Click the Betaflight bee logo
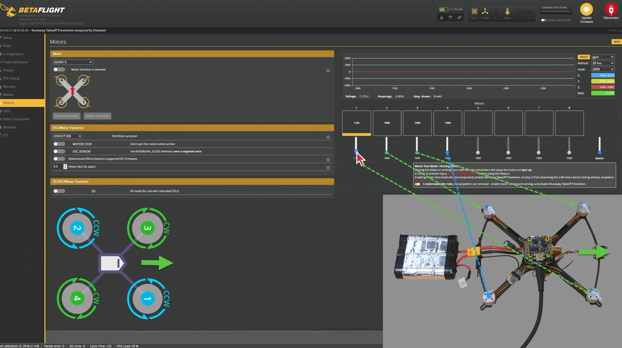The image size is (622, 348). (x=9, y=10)
